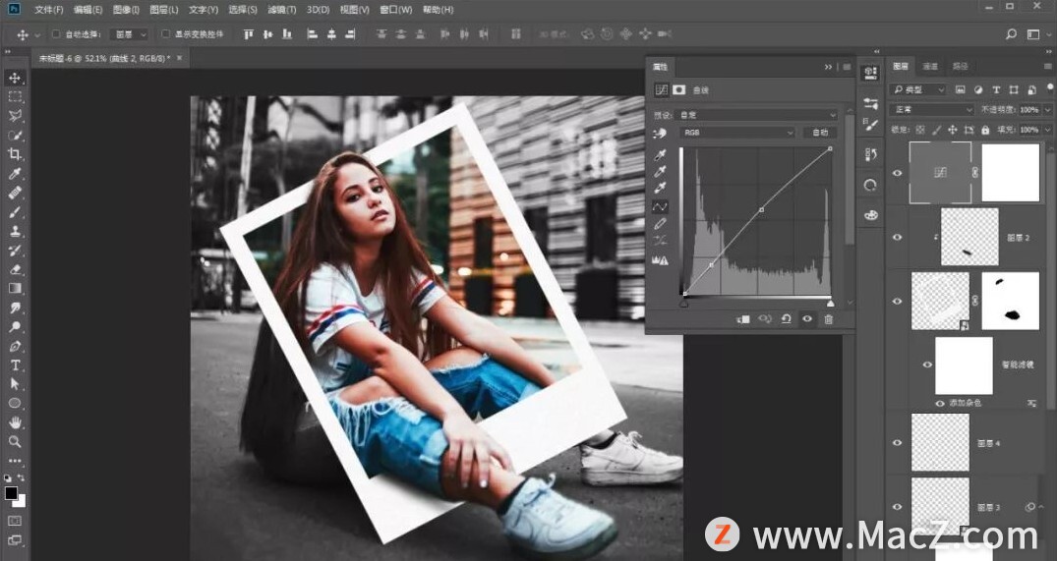Open the RGB channel dropdown
Image resolution: width=1057 pixels, height=561 pixels.
click(737, 133)
